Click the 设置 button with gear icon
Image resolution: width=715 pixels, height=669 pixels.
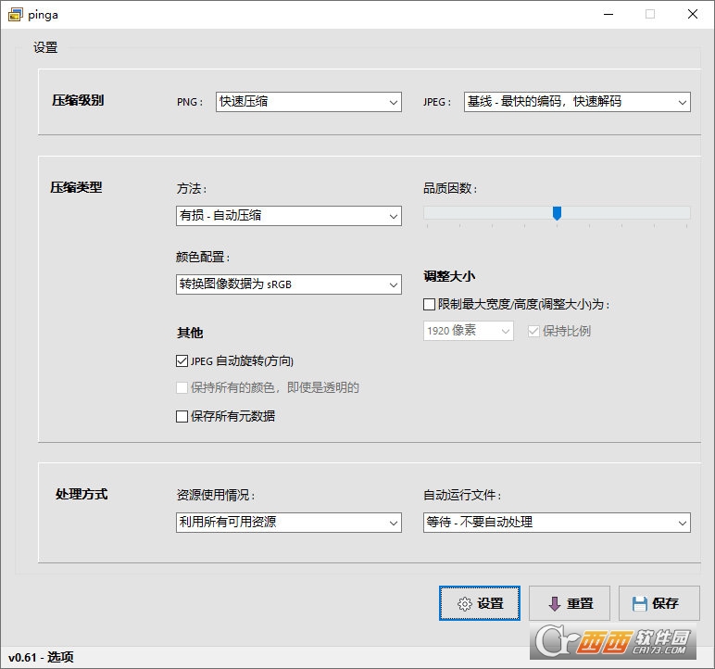pos(480,603)
